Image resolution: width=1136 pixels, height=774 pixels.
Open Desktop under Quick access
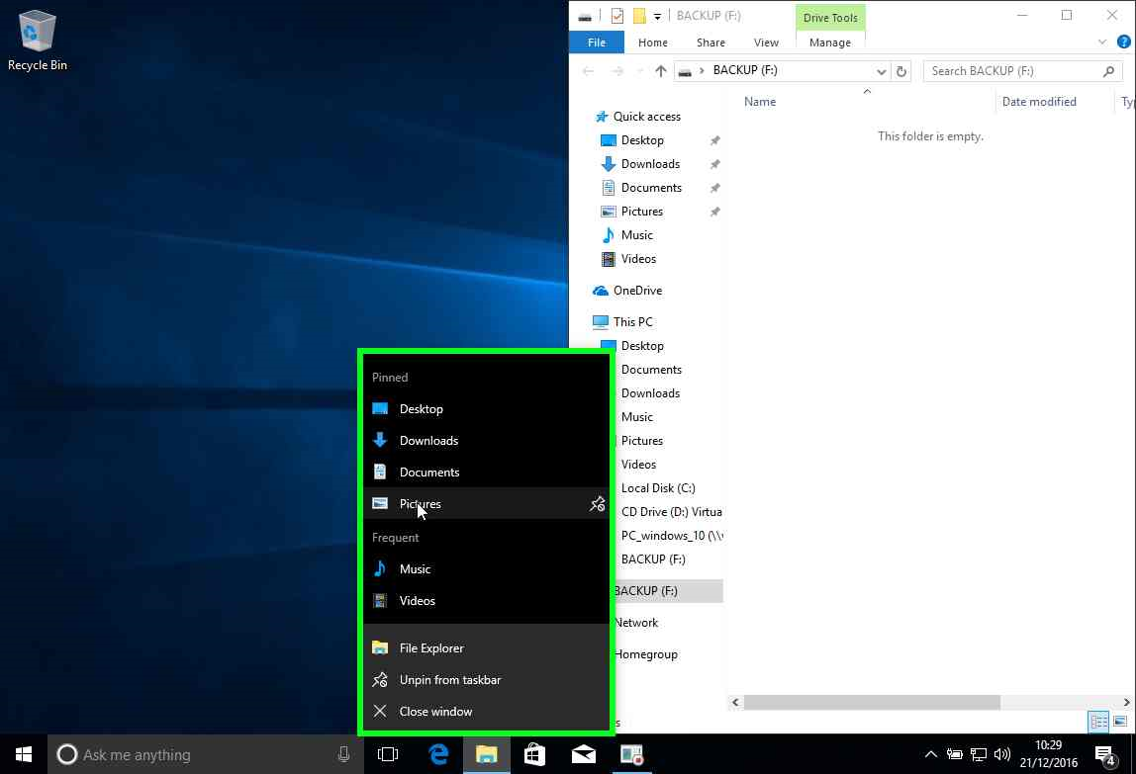pyautogui.click(x=642, y=140)
